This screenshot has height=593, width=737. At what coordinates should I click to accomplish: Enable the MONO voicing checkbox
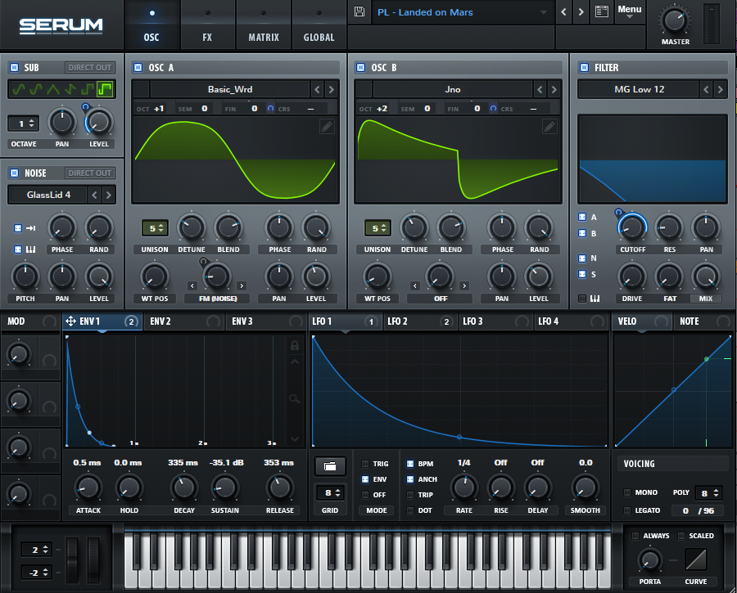(x=627, y=492)
